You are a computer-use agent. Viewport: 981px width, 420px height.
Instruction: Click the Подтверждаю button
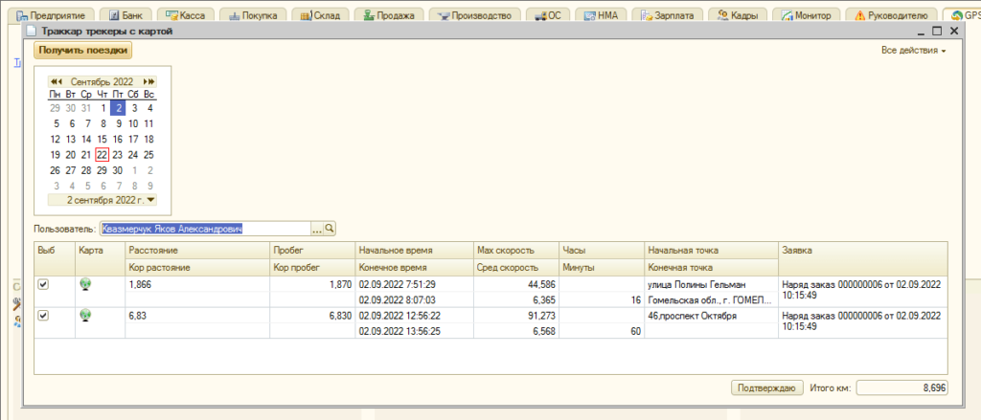point(765,387)
